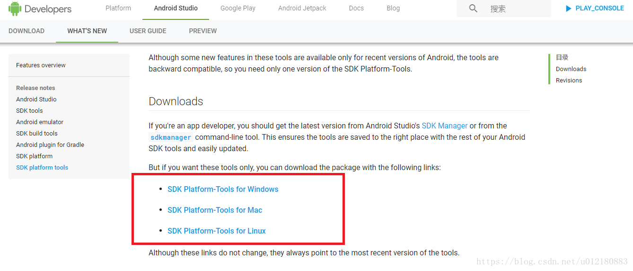
Task: Jump to Revisions in table of contents
Action: [x=569, y=80]
